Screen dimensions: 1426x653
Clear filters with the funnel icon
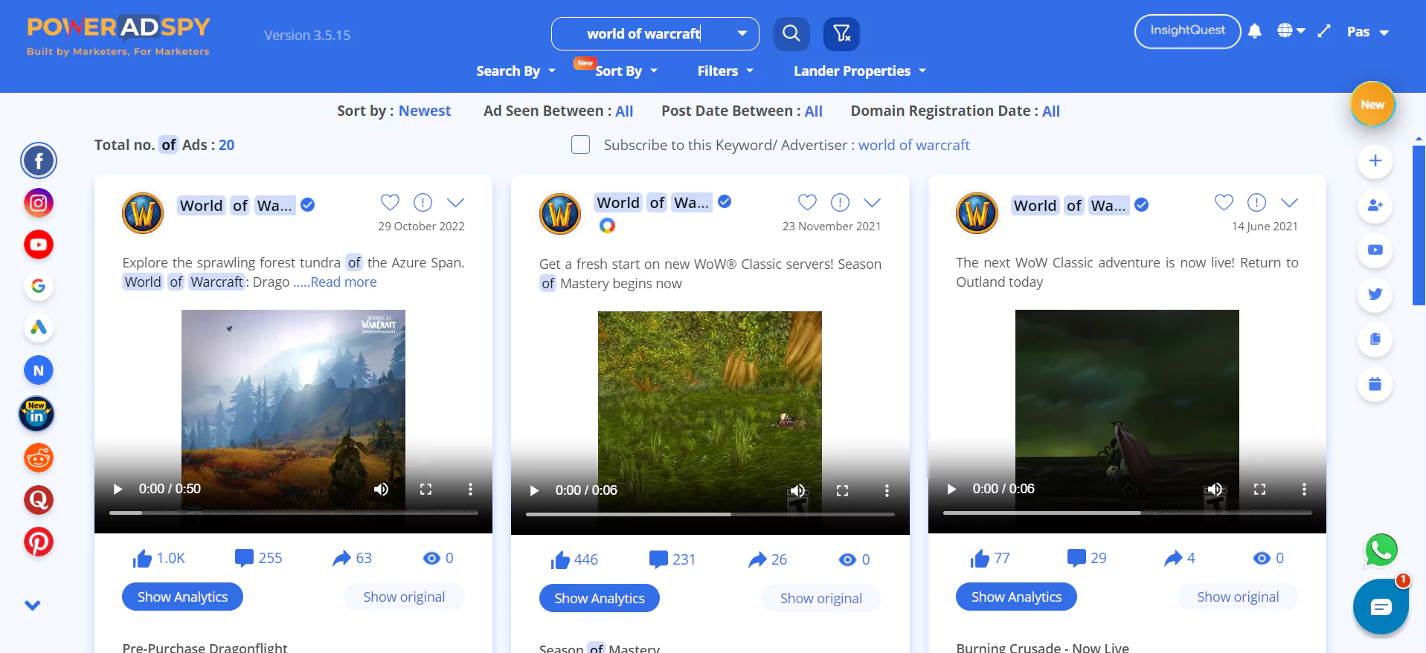[841, 33]
